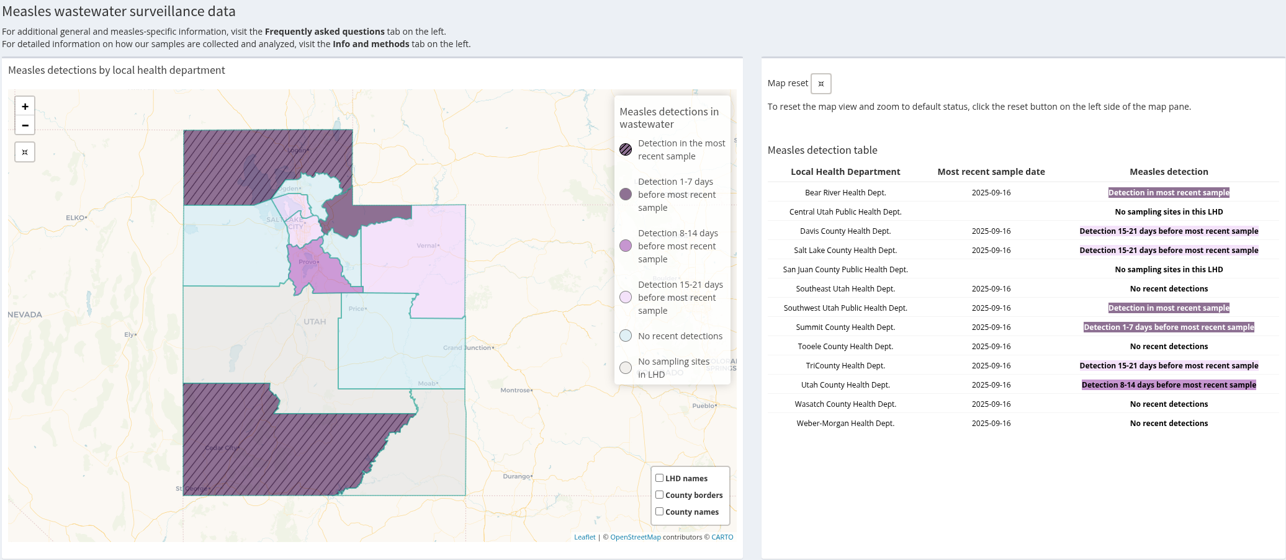Open the OpenStreetMap link

click(x=635, y=537)
